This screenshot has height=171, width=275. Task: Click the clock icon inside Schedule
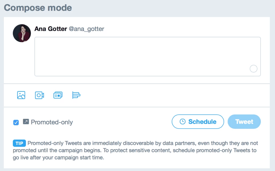[182, 122]
